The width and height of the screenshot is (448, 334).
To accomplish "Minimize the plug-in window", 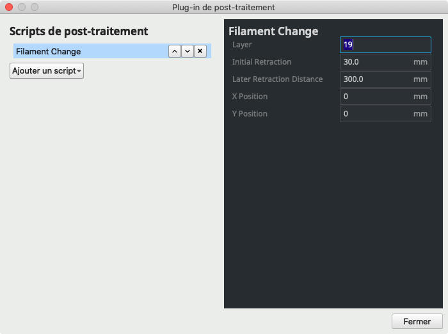I will pyautogui.click(x=22, y=7).
